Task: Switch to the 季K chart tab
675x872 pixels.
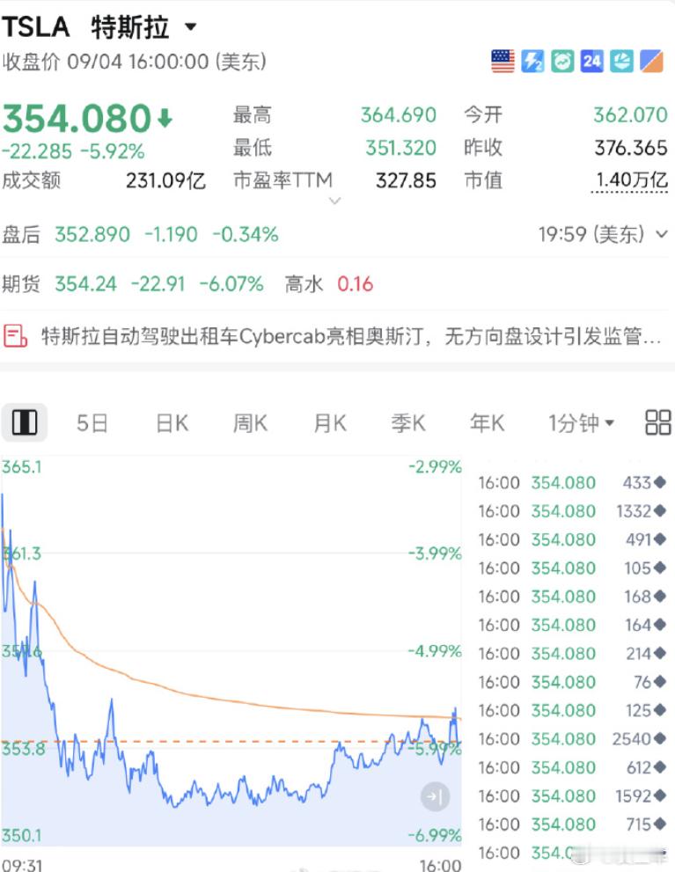Action: coord(408,423)
